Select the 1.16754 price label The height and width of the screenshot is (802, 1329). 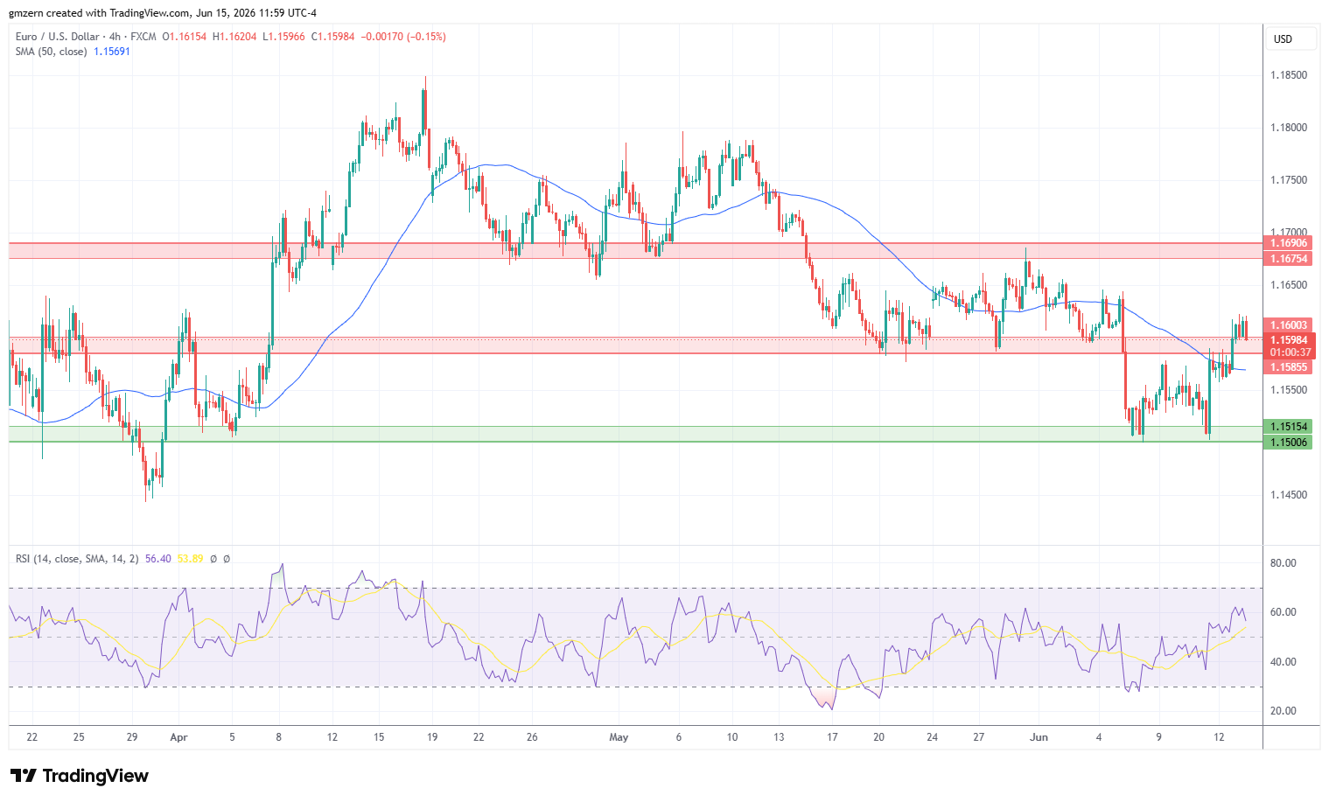coord(1290,259)
